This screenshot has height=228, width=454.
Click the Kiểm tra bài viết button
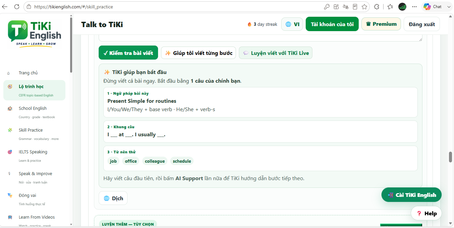128,53
